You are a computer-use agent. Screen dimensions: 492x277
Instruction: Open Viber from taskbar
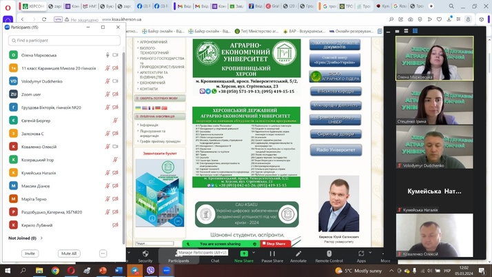click(151, 270)
